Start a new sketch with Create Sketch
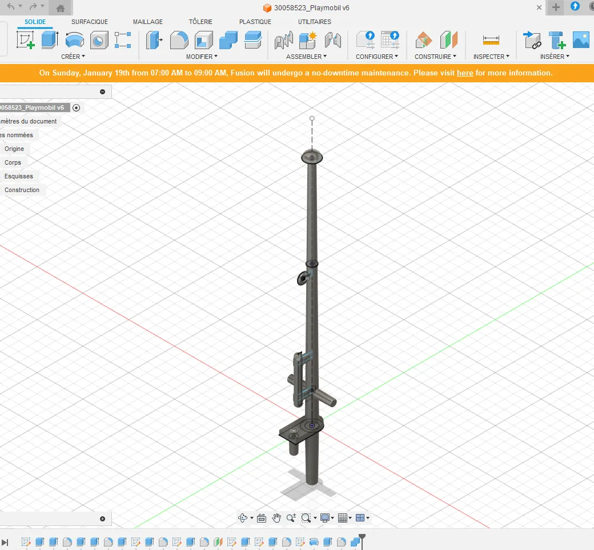 tap(25, 40)
